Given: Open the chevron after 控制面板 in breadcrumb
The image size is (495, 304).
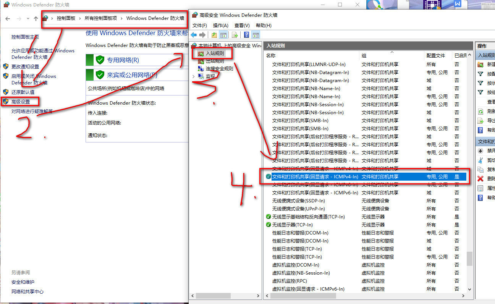Looking at the screenshot, I should 80,18.
